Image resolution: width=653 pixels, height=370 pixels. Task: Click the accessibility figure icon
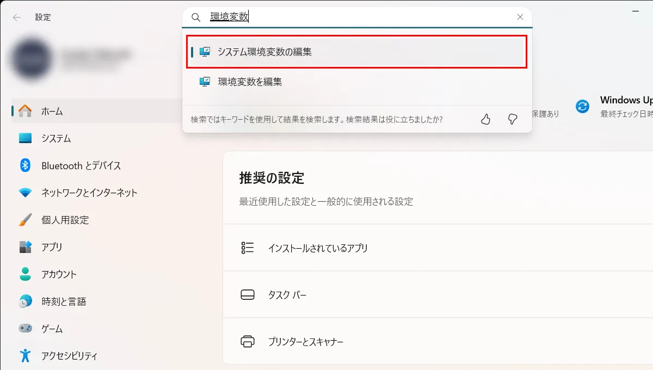tap(26, 356)
